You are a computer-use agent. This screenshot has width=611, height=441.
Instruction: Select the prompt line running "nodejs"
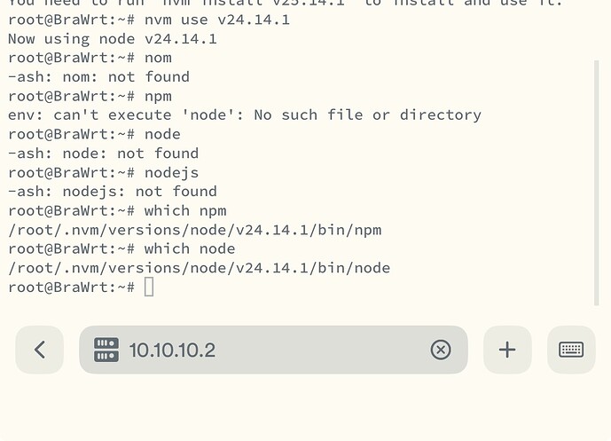(x=103, y=172)
